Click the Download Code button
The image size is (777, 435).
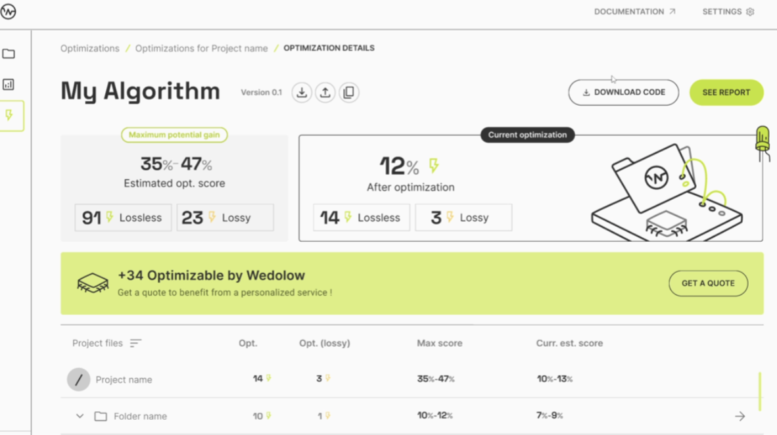click(x=623, y=93)
